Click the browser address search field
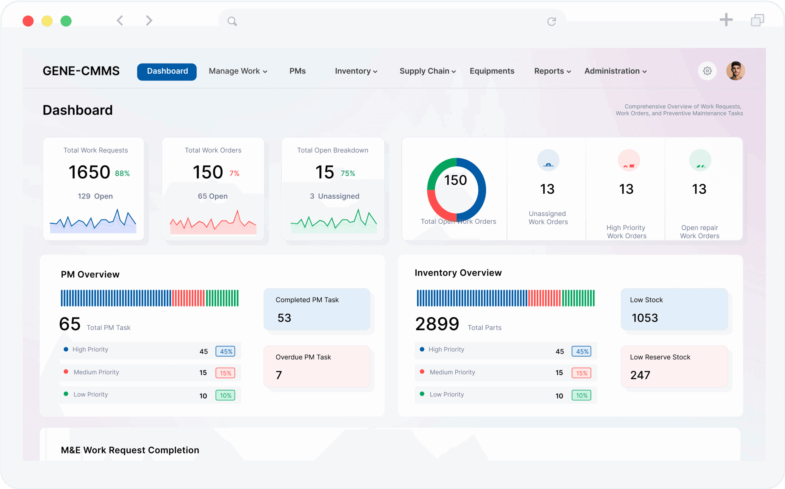Screen dimensions: 785x489 388,21
